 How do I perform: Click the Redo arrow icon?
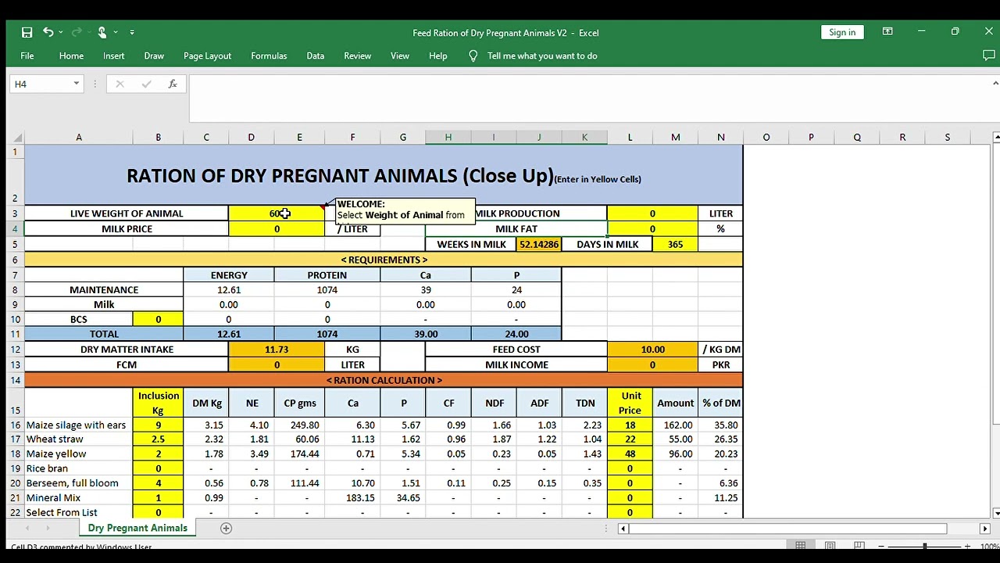click(x=77, y=32)
